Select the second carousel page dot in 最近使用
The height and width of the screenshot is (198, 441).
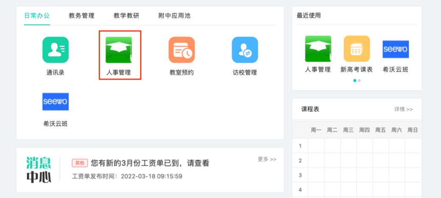[x=360, y=80]
